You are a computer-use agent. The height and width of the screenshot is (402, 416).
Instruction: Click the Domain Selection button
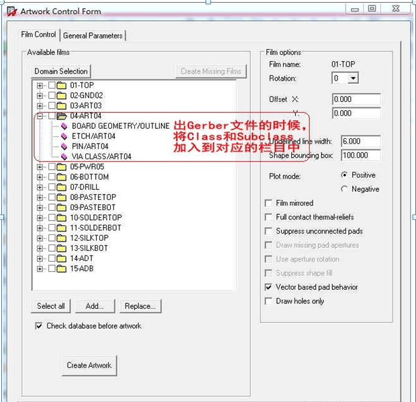(x=61, y=71)
